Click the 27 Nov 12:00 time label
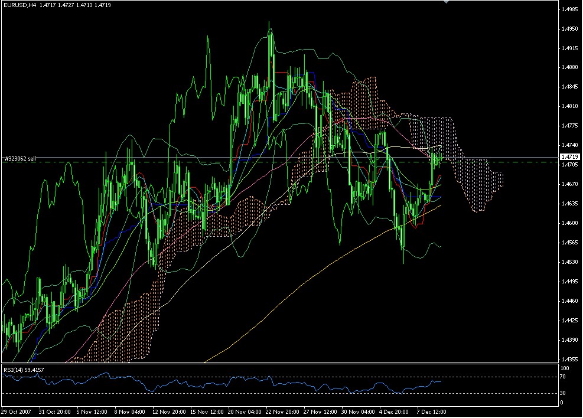This screenshot has height=418, width=583. coord(320,412)
